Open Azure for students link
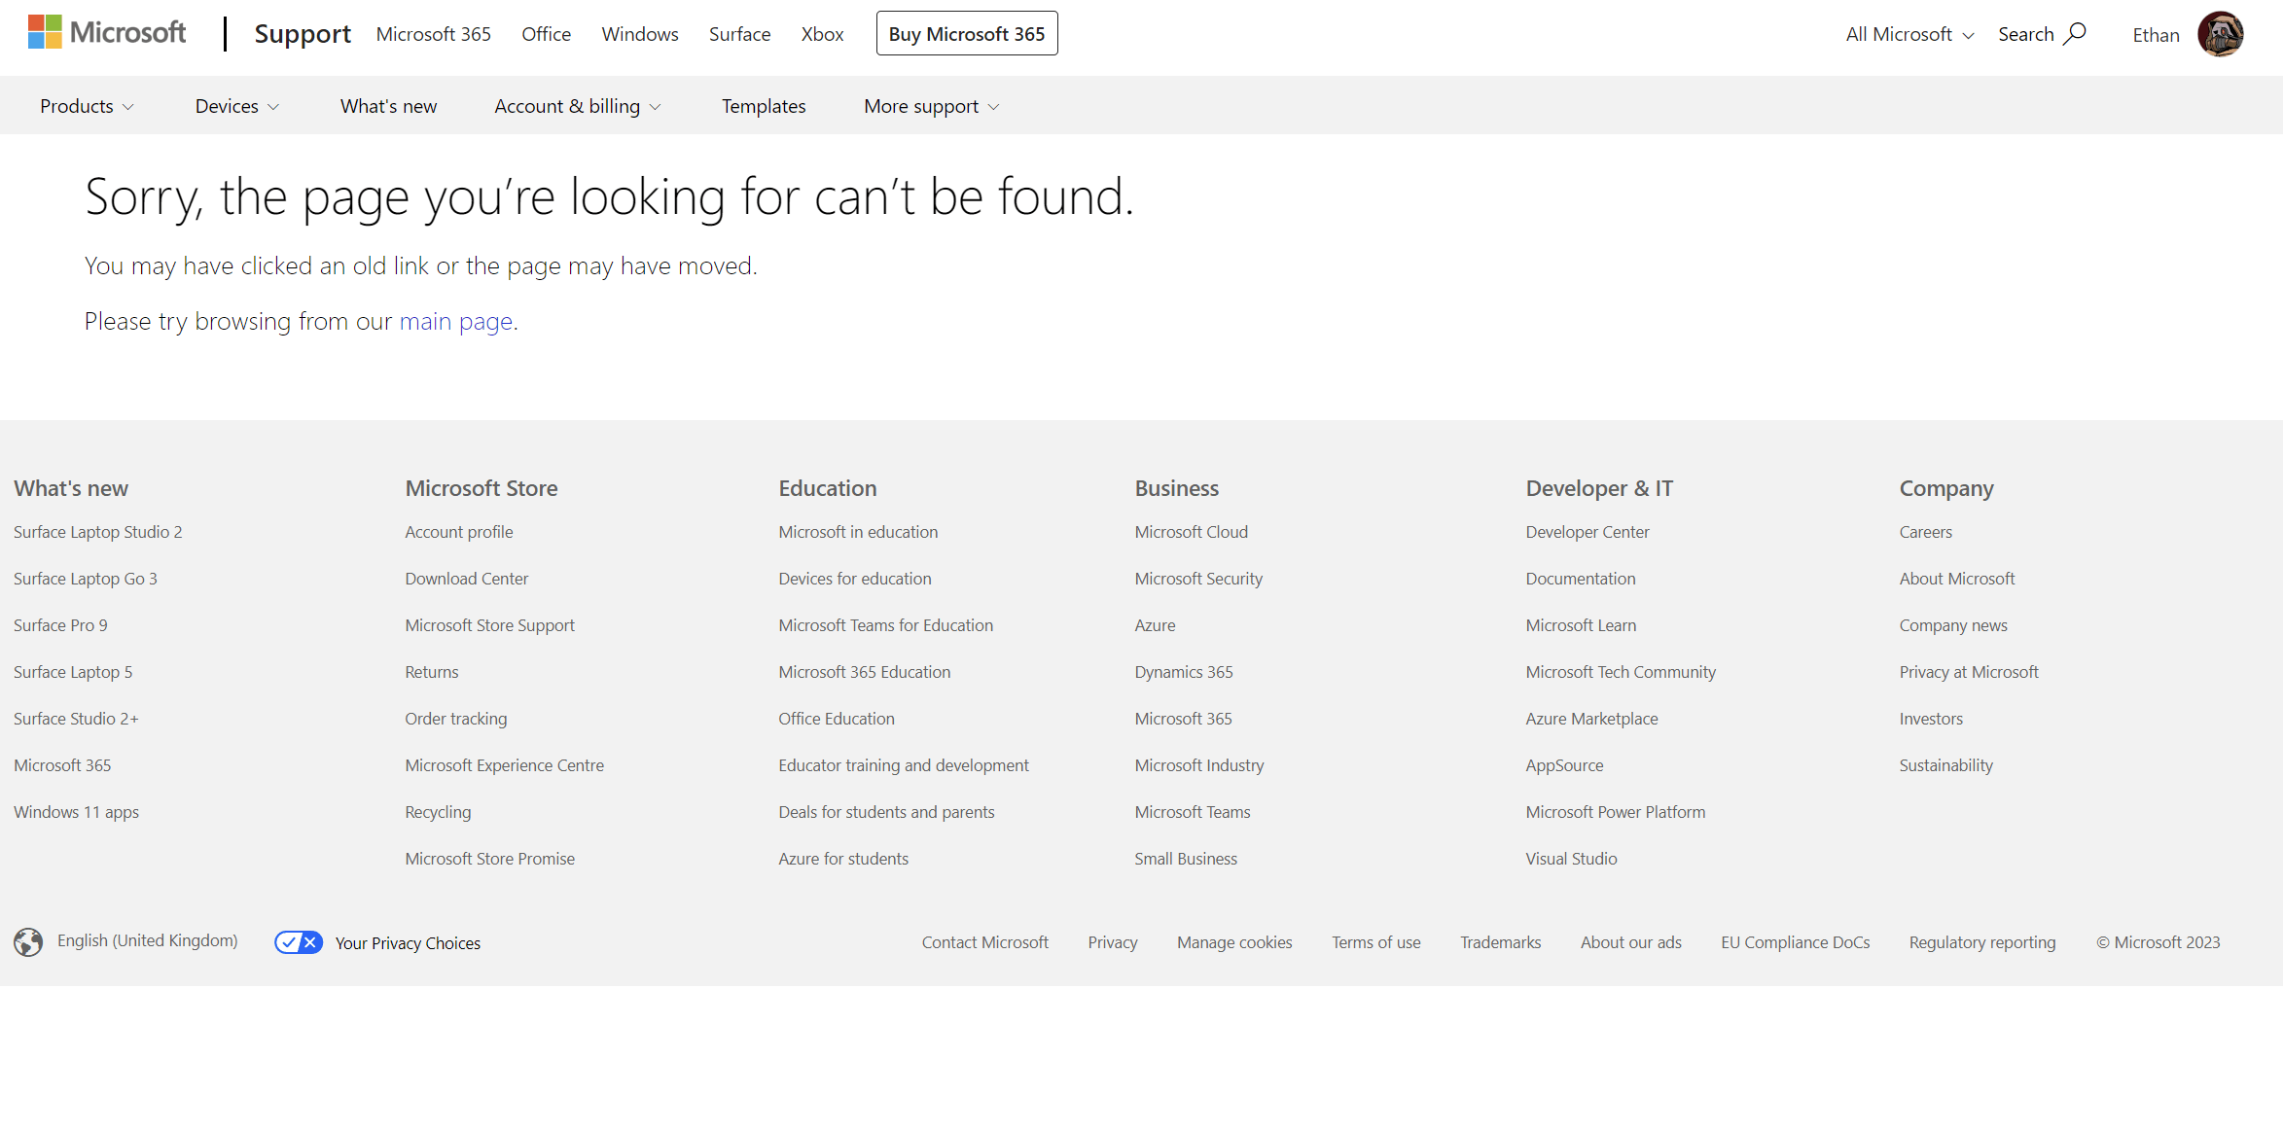 (843, 859)
